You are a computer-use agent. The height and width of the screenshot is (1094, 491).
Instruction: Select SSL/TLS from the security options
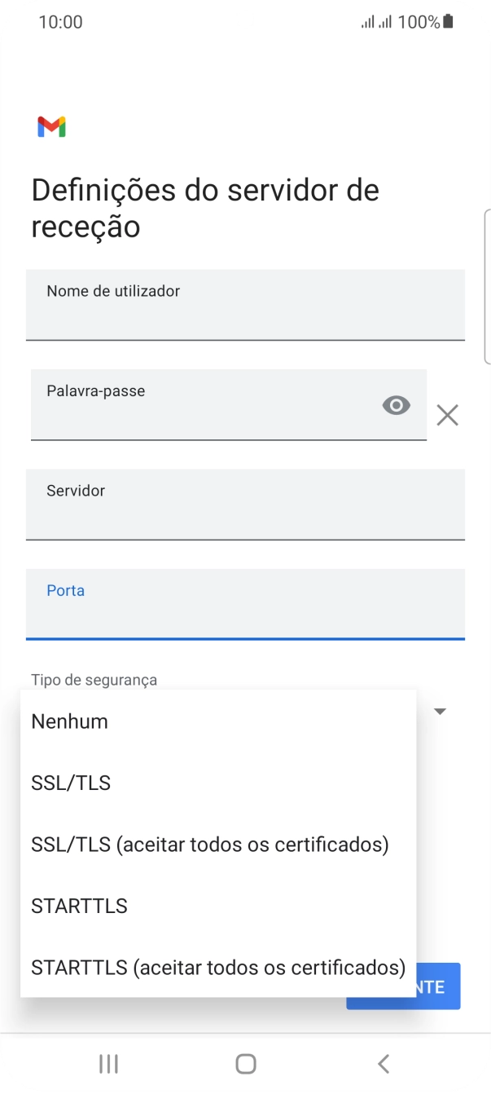pos(70,782)
